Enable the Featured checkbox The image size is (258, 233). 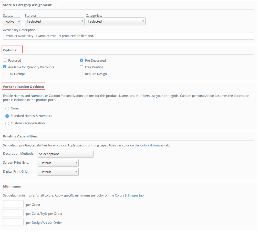(5, 60)
